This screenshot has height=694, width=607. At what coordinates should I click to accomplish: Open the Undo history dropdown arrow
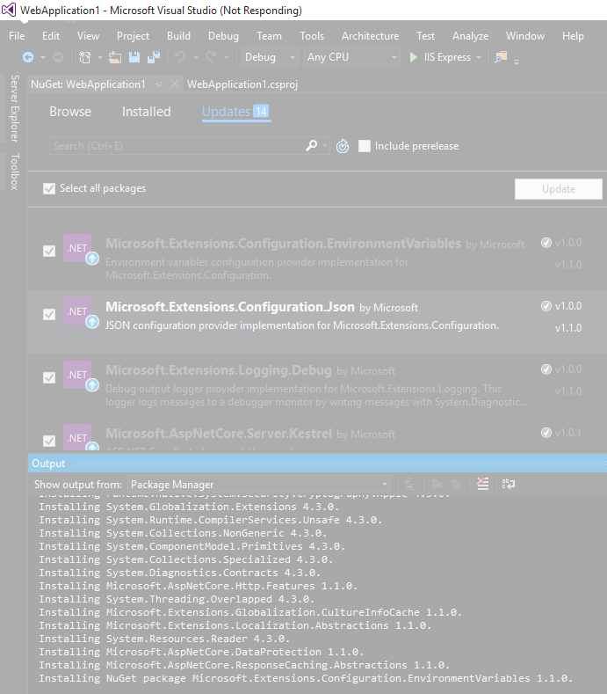(195, 57)
